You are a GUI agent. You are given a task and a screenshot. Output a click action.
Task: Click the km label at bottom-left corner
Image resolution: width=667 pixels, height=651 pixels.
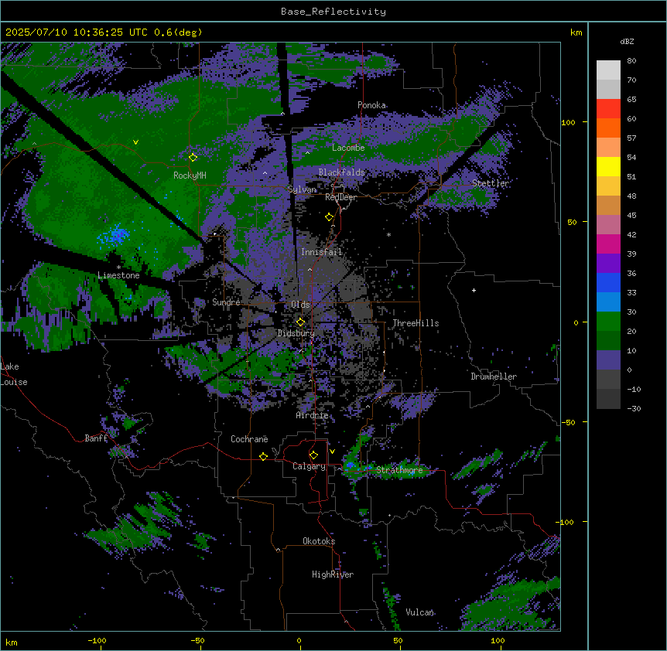coord(12,642)
